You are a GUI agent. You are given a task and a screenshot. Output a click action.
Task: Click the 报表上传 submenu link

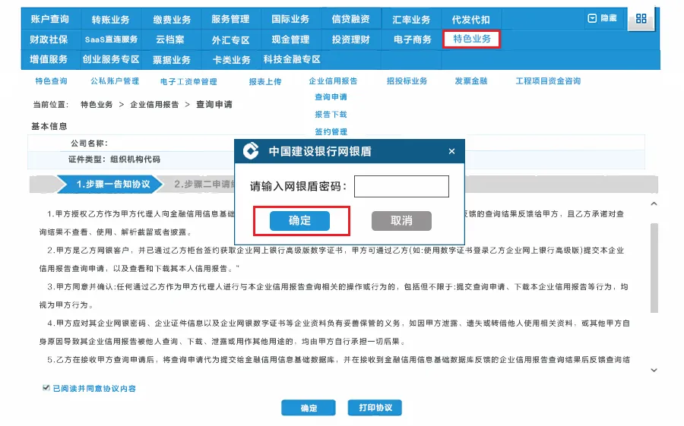265,81
